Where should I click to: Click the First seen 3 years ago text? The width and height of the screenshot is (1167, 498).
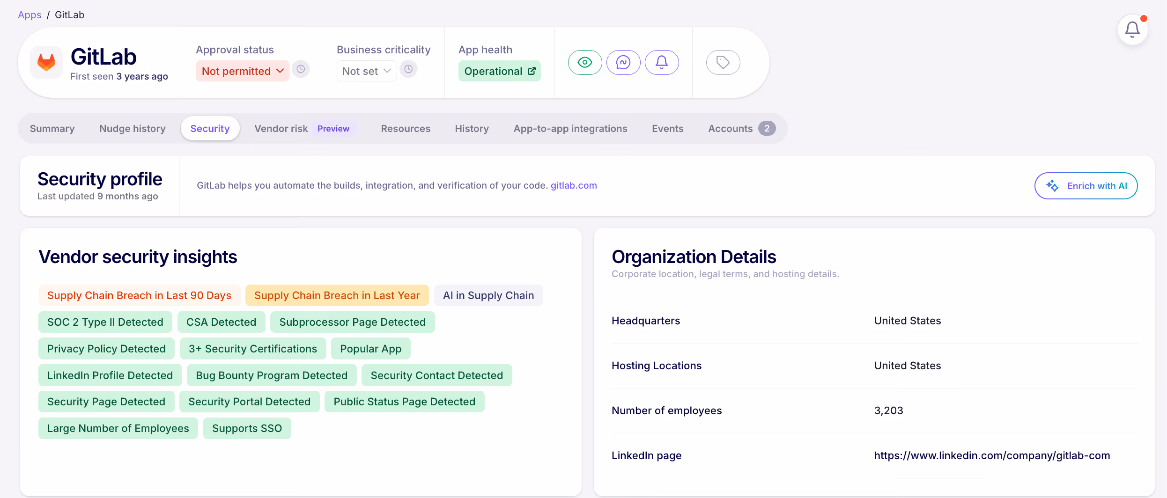coord(119,76)
